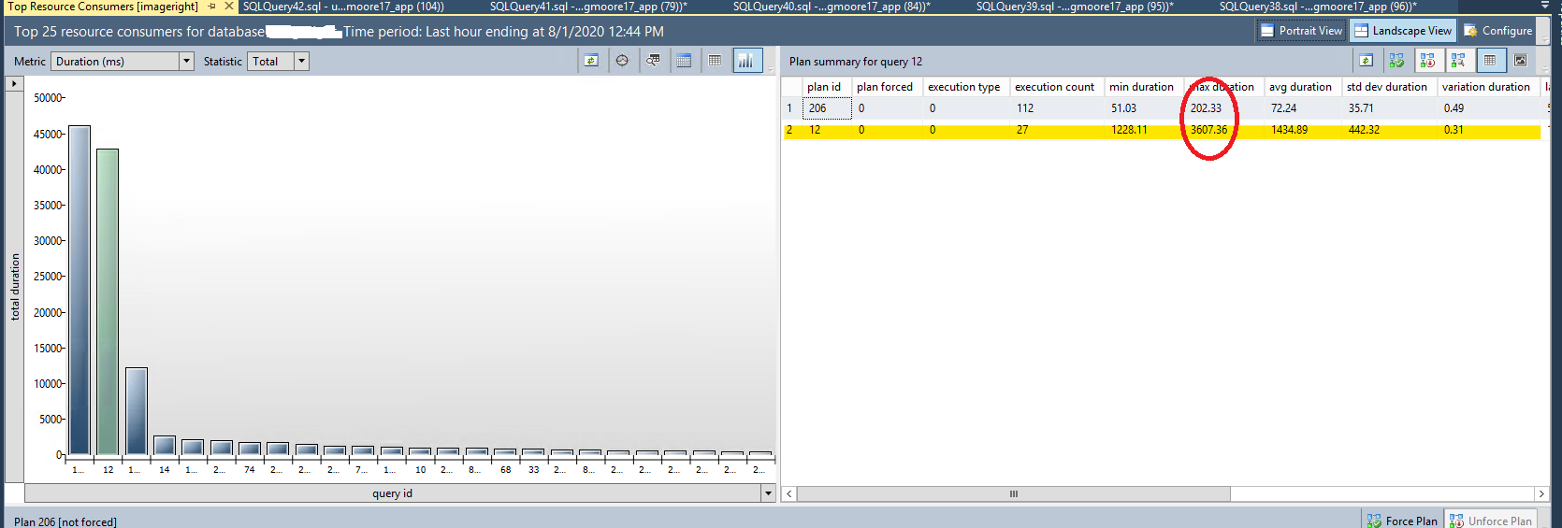Switch to the SQLQuery42.sql tab

(343, 7)
